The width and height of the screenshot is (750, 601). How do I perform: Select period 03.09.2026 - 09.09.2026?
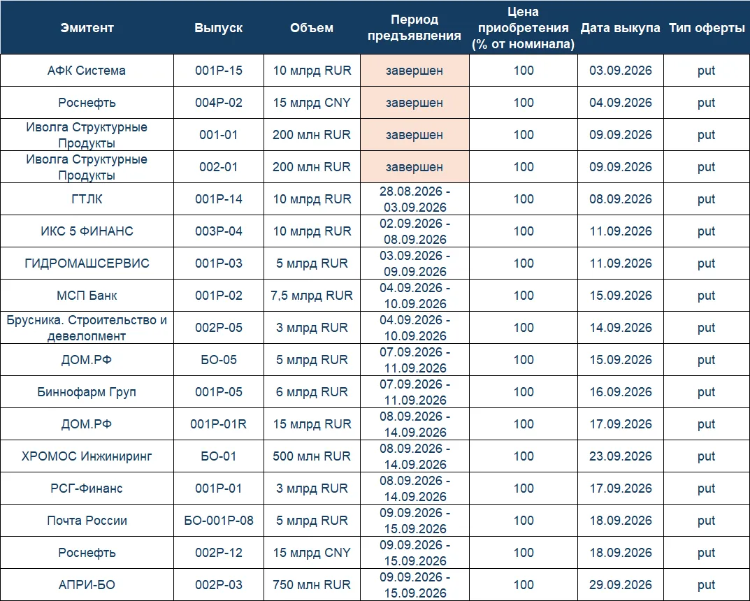(x=414, y=263)
